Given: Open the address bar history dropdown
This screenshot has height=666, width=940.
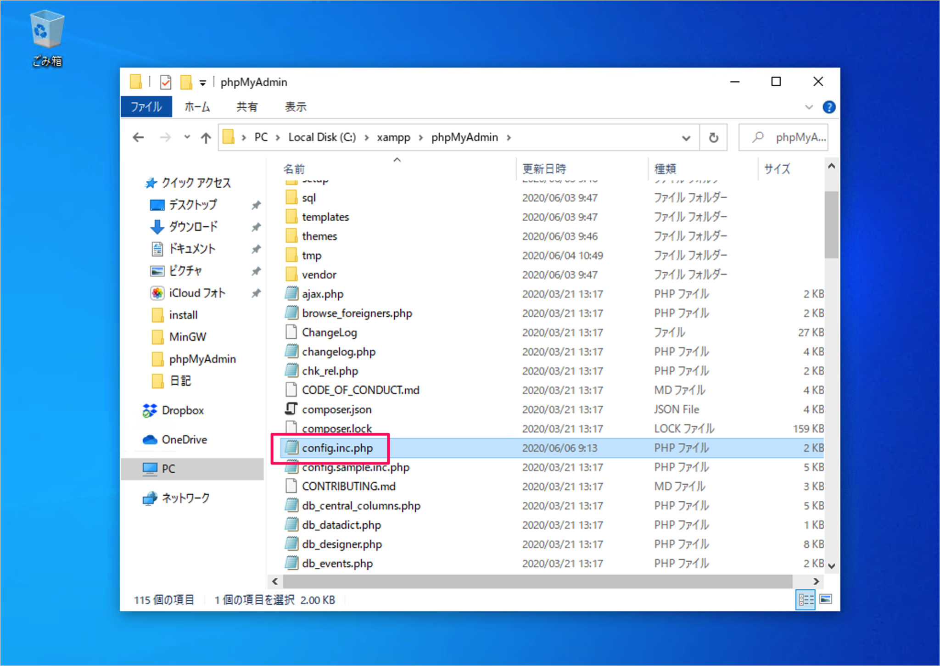Looking at the screenshot, I should (686, 138).
